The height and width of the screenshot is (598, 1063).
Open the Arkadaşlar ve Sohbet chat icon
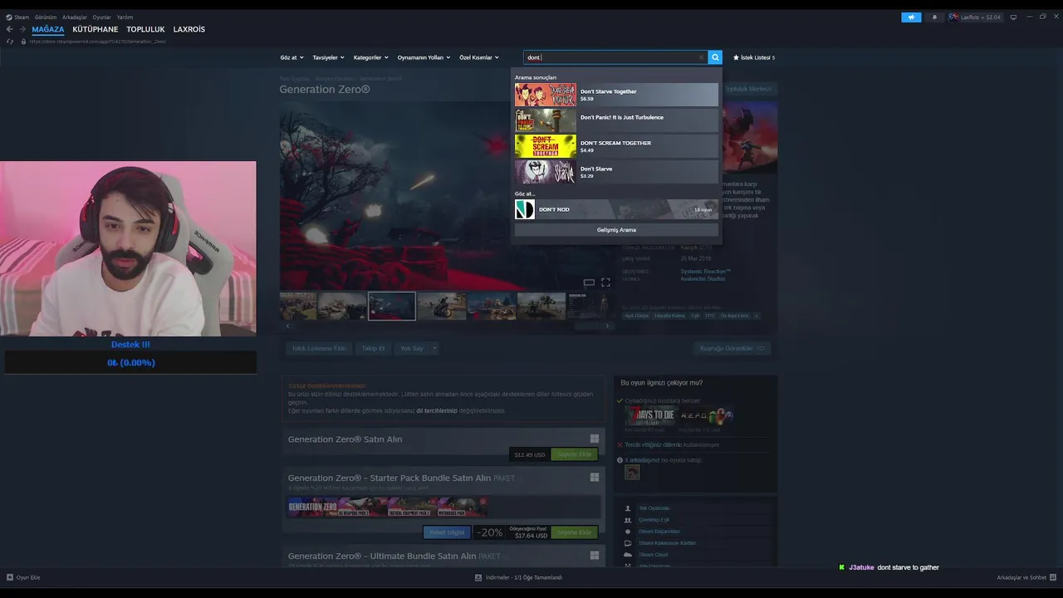coord(1053,577)
